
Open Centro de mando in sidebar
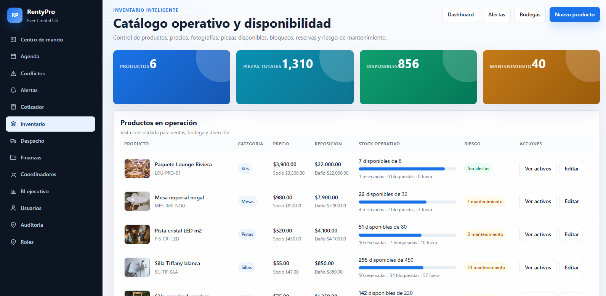point(50,40)
